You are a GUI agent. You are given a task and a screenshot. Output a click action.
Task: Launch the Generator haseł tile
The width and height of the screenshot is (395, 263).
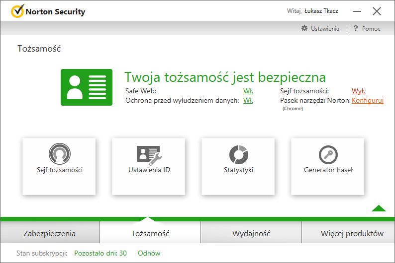328,166
